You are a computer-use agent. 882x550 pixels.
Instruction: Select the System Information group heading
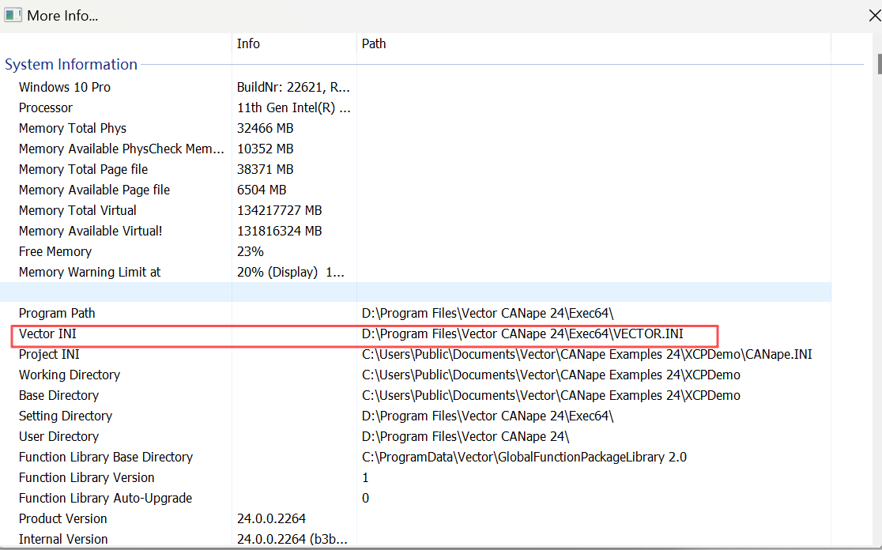pyautogui.click(x=71, y=65)
